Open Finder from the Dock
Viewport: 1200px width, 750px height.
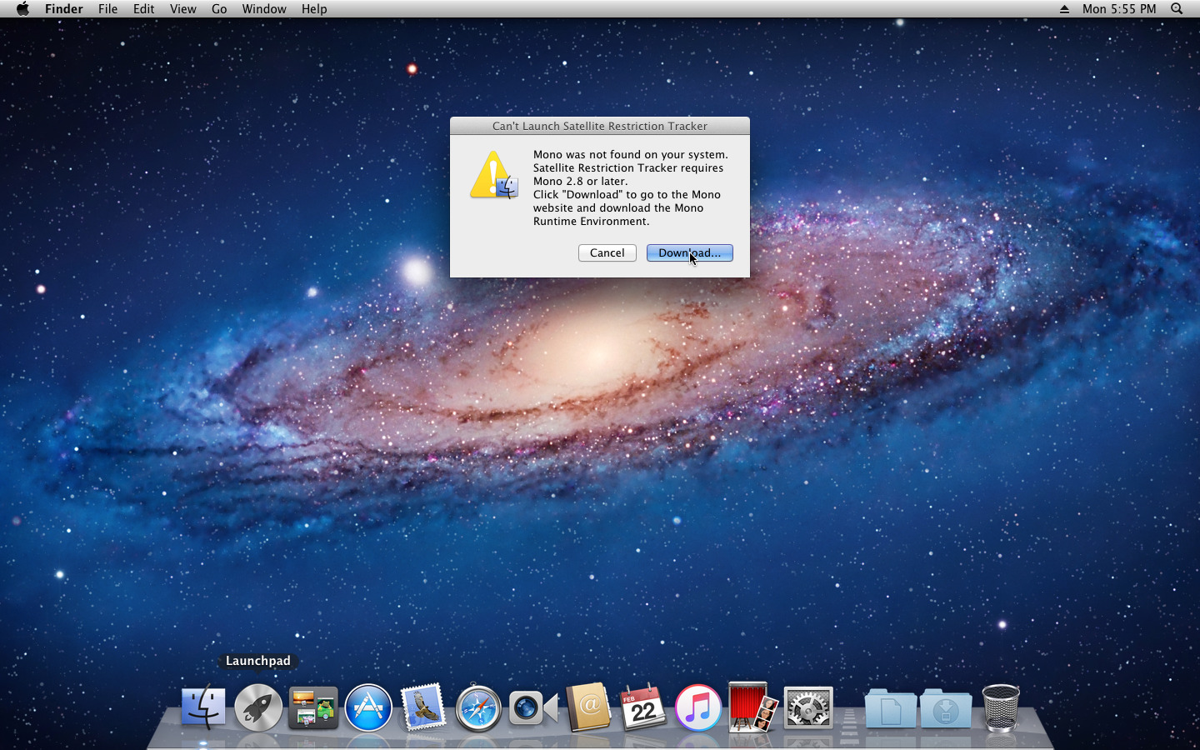point(203,707)
